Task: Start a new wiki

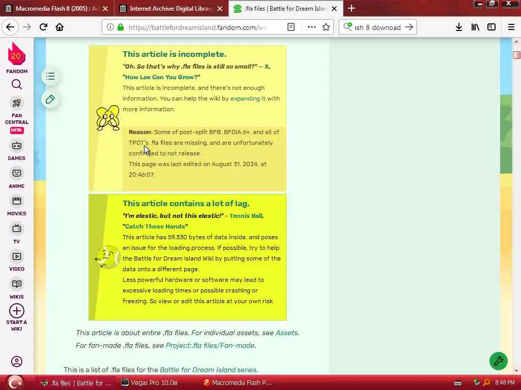Action: [x=17, y=317]
